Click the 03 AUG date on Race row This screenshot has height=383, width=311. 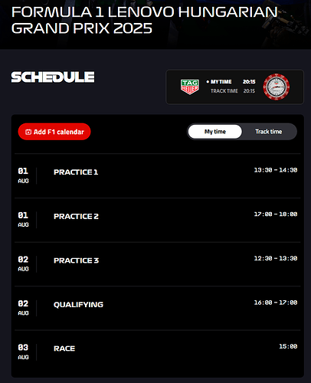tap(23, 352)
